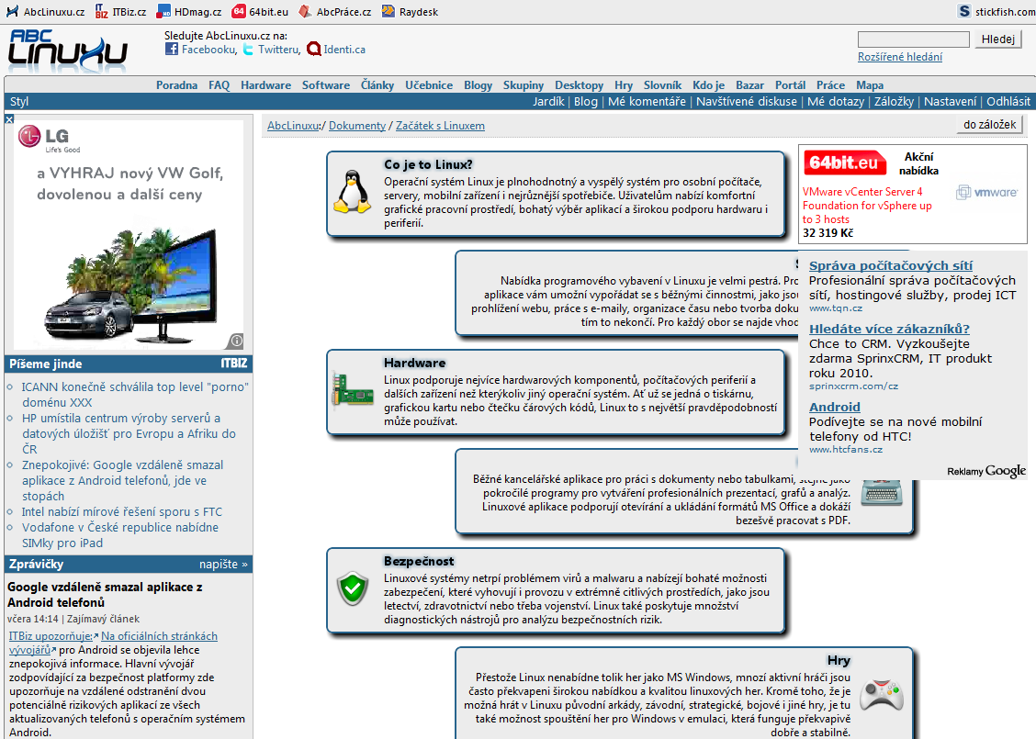Screen dimensions: 1036x739
Task: Click the Facebook icon
Action: [x=172, y=49]
